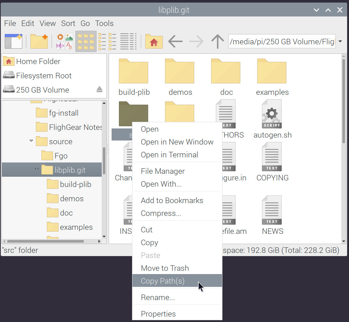349x322 pixels.
Task: Eject the 250 GB Volume
Action: (100, 89)
